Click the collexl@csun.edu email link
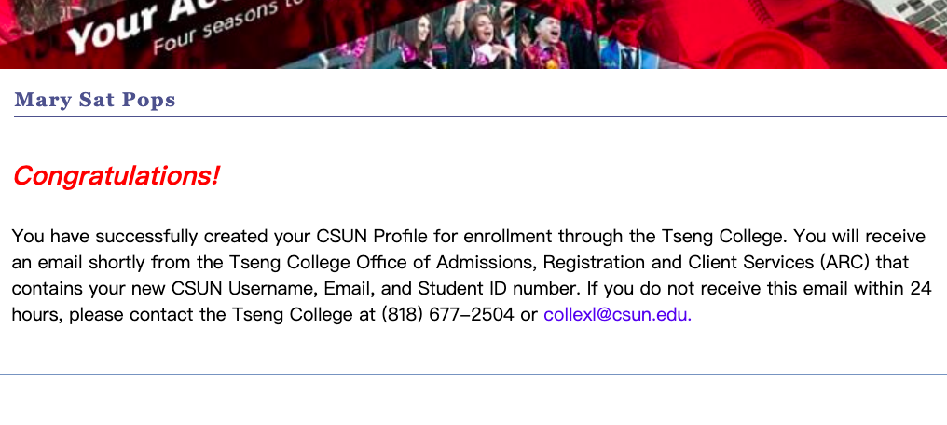The height and width of the screenshot is (425, 947). [617, 315]
